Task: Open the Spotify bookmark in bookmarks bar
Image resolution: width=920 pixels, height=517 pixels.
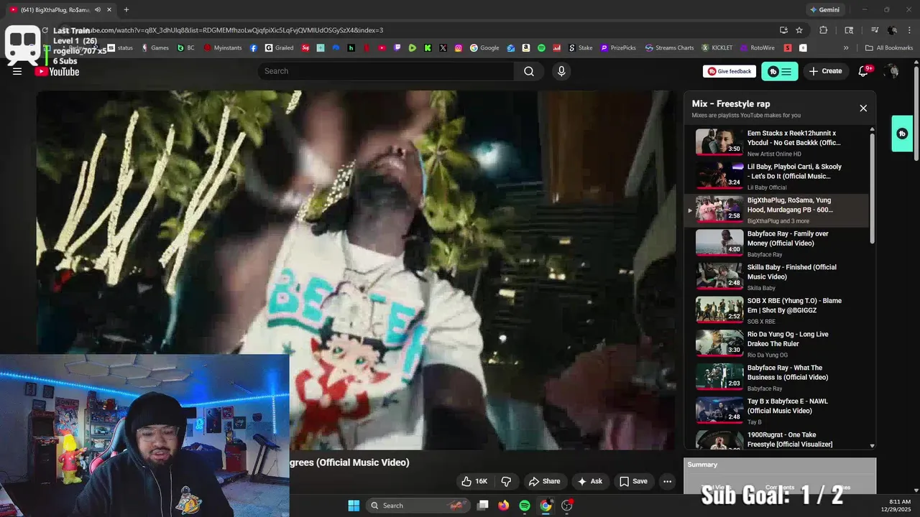Action: [x=541, y=48]
